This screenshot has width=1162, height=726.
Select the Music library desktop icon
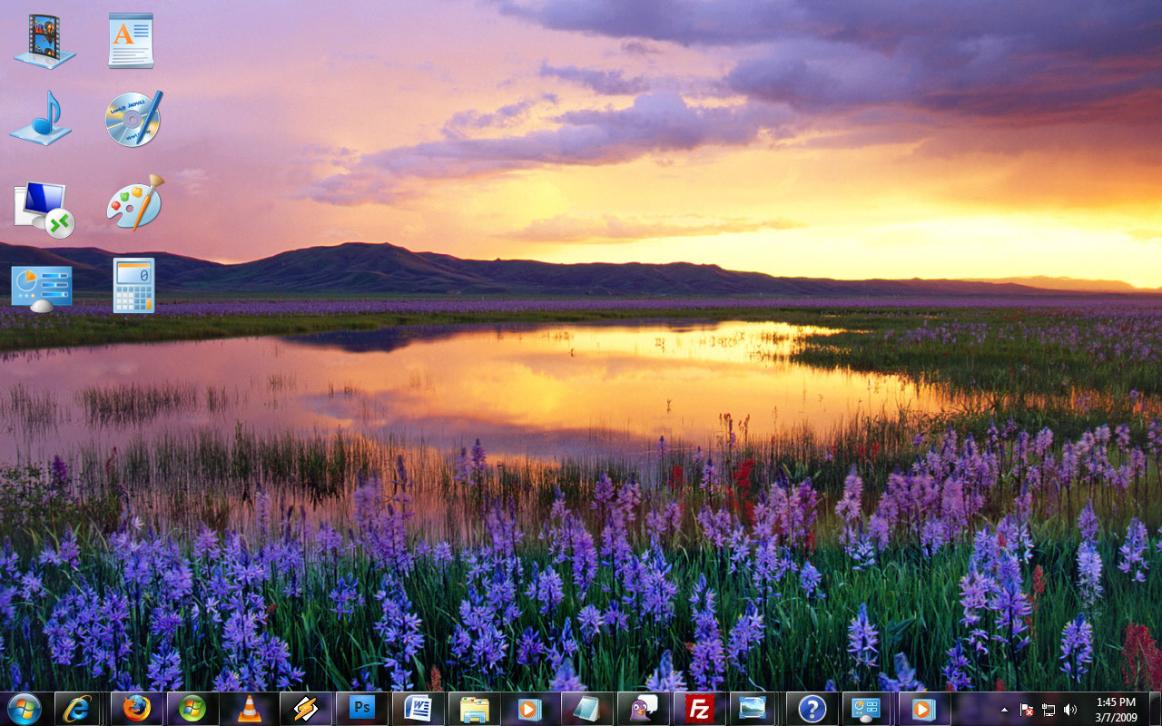[x=41, y=118]
